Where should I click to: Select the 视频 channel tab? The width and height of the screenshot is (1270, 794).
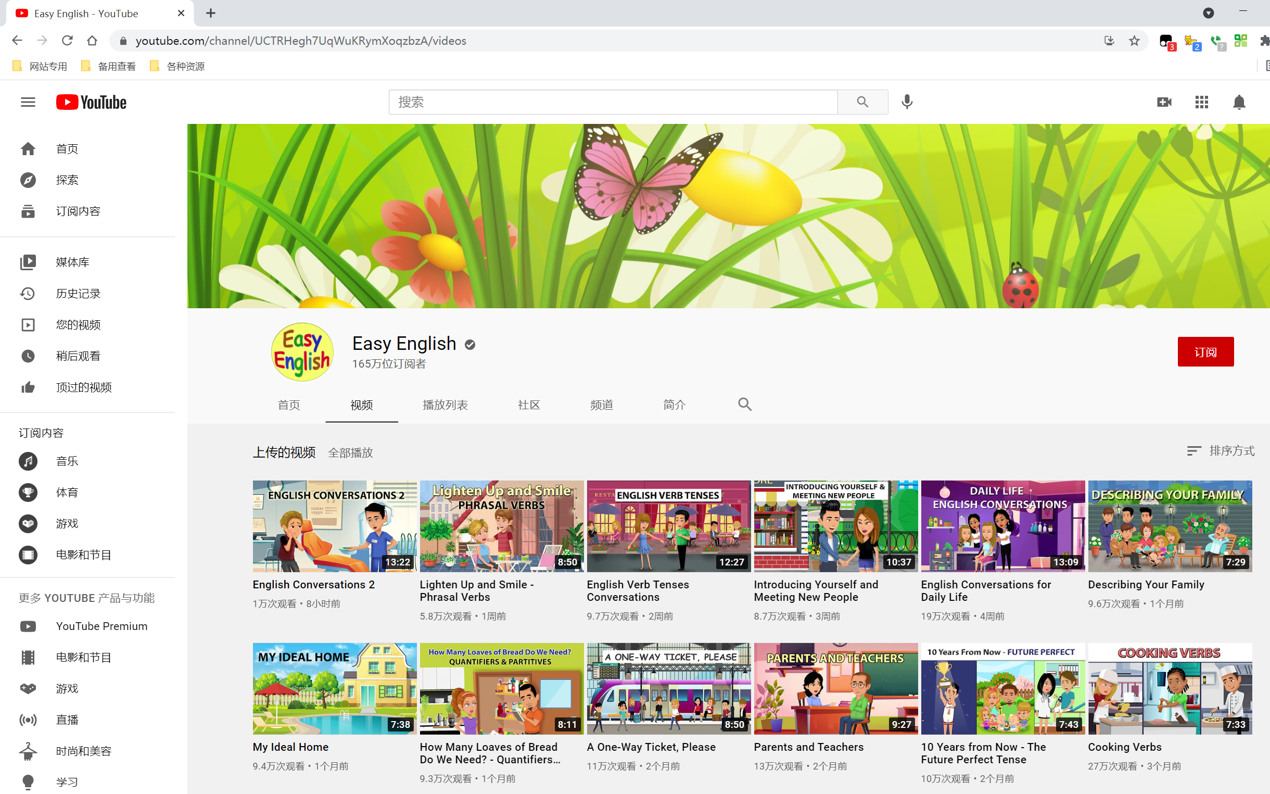[362, 405]
